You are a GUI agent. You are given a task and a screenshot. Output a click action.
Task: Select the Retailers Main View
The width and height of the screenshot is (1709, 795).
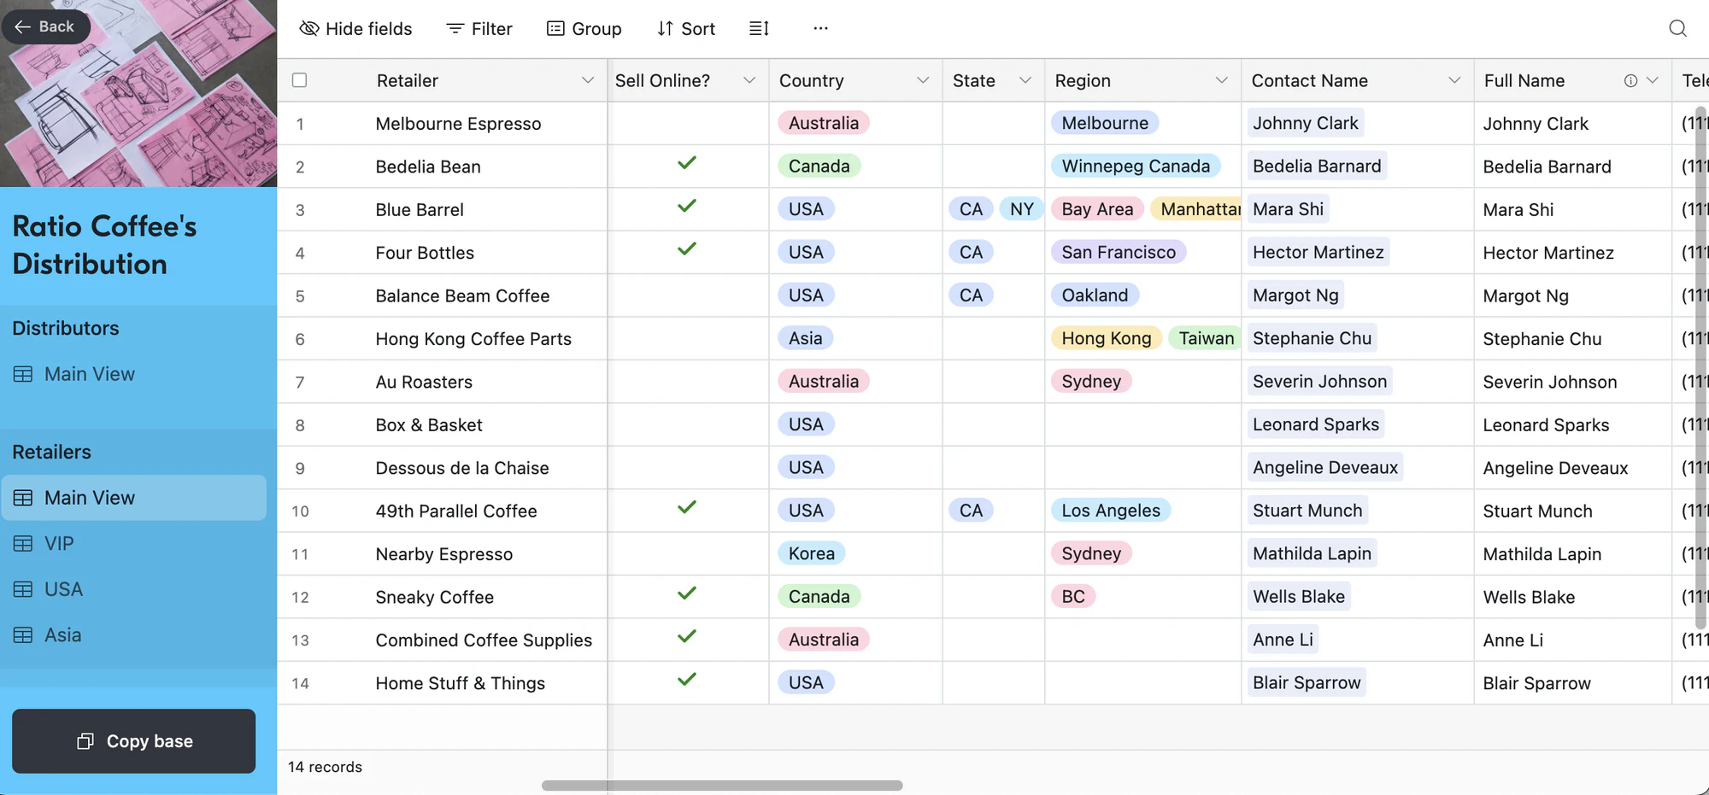click(134, 498)
